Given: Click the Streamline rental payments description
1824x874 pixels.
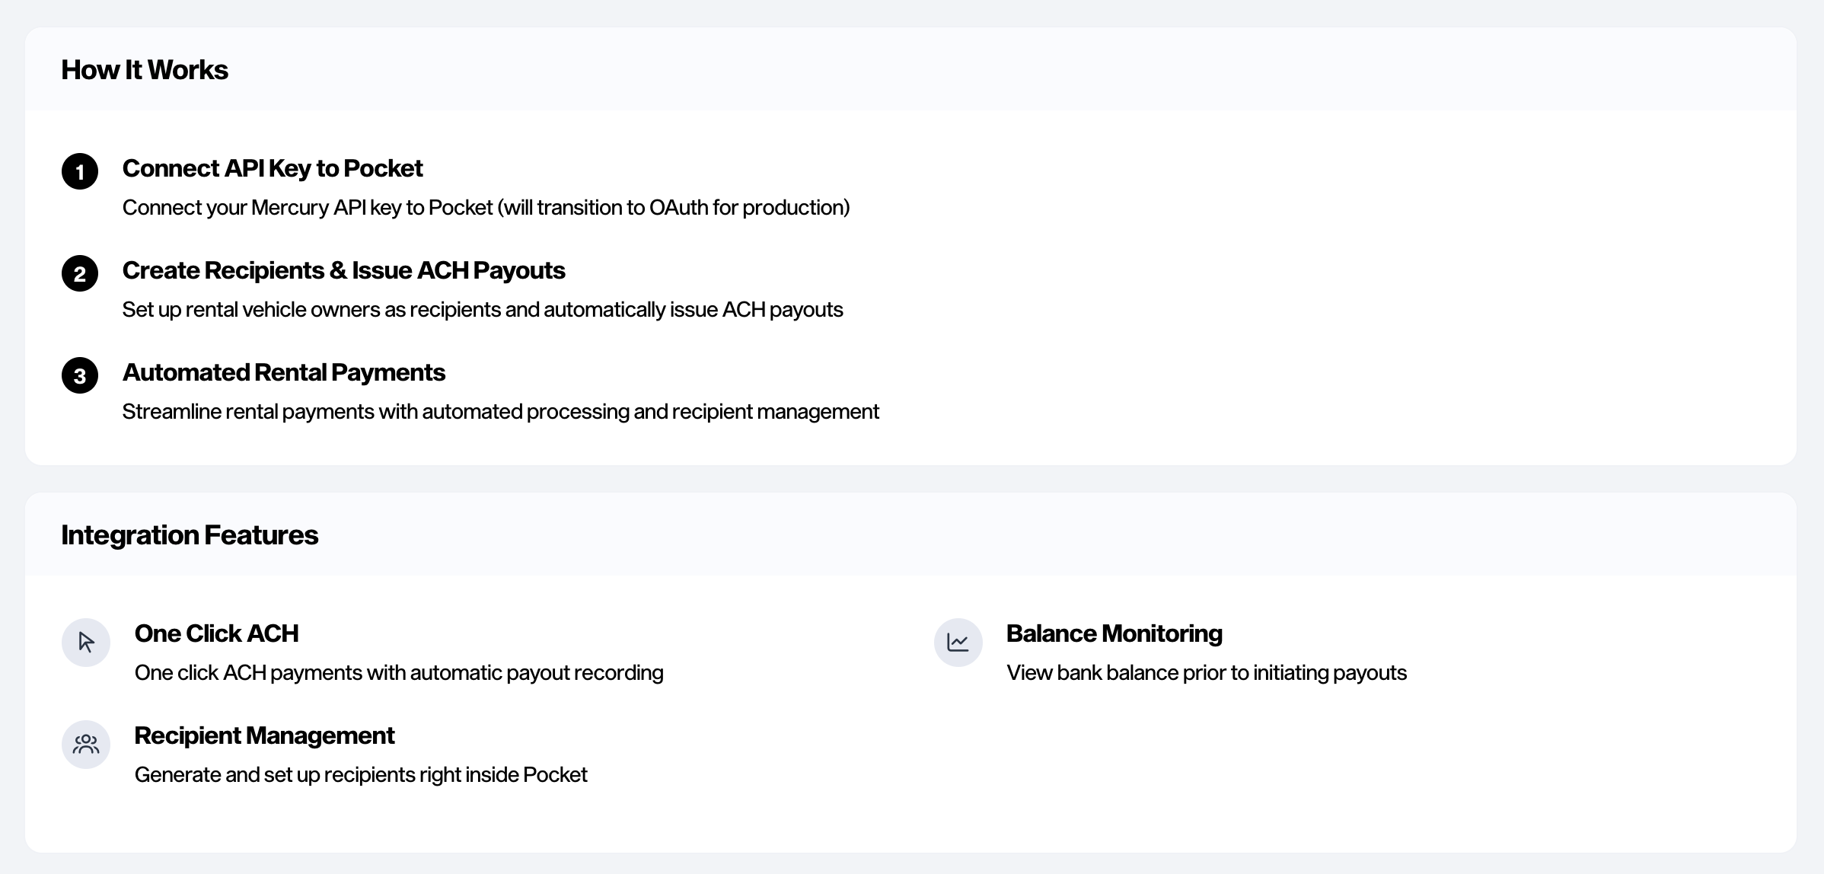Looking at the screenshot, I should pos(500,412).
